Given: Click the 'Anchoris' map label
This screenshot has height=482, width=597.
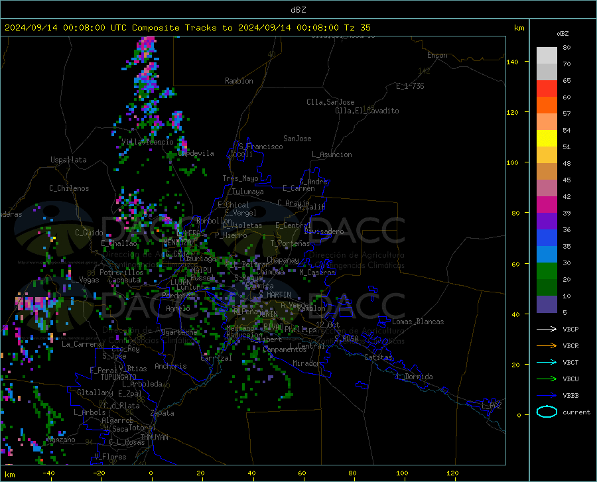Looking at the screenshot, I should pos(170,367).
